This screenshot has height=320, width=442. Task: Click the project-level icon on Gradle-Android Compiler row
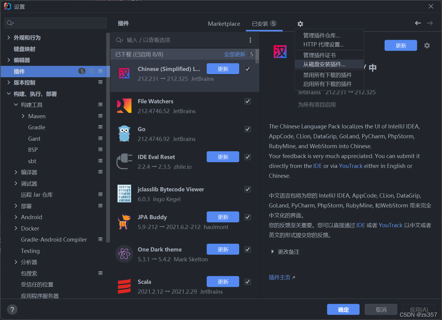pyautogui.click(x=101, y=239)
